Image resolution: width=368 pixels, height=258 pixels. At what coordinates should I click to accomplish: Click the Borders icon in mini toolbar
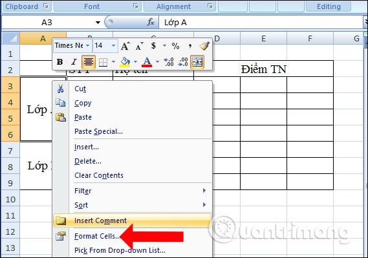(x=103, y=62)
